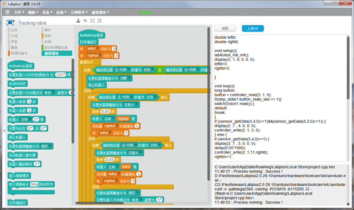Open the right motor 0 dropdown
This screenshot has height=210, width=354.
tap(43, 128)
